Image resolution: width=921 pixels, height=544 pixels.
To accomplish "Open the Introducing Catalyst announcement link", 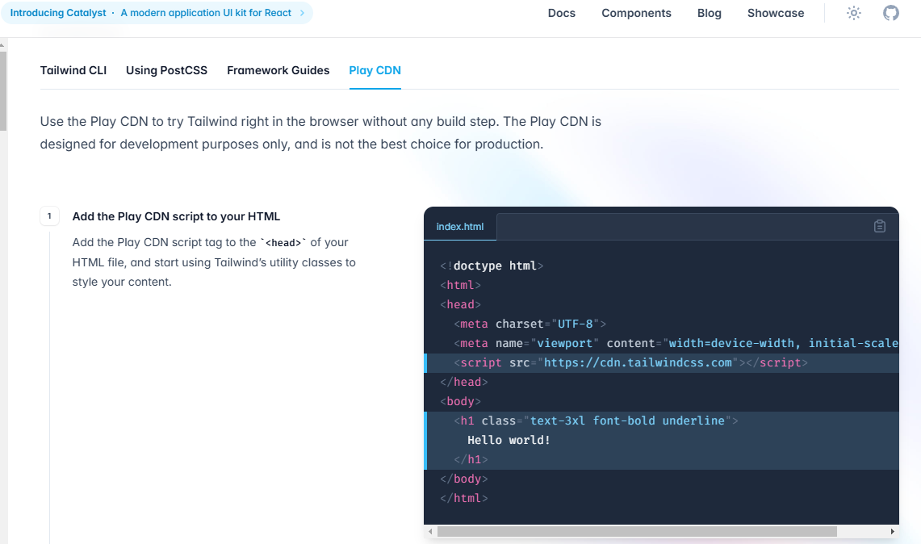I will pos(157,13).
